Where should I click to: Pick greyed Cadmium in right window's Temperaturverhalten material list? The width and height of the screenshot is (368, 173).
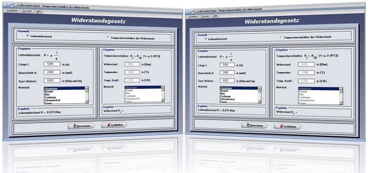(x=319, y=97)
